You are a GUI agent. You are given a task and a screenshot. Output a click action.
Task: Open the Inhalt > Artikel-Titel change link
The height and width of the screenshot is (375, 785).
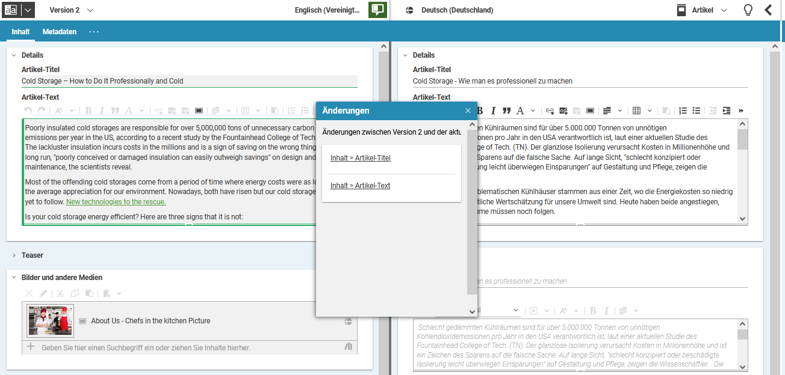click(361, 158)
